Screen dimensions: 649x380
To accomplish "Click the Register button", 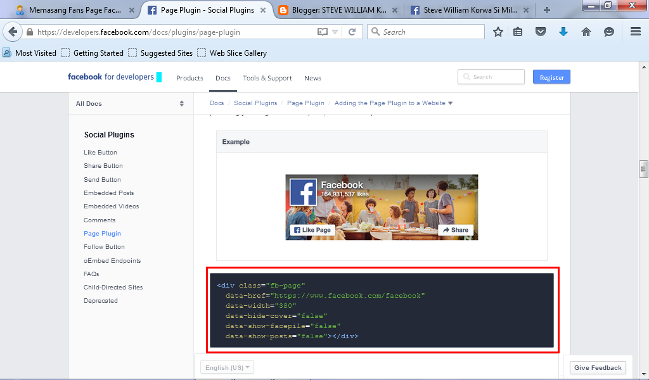I will pyautogui.click(x=552, y=77).
